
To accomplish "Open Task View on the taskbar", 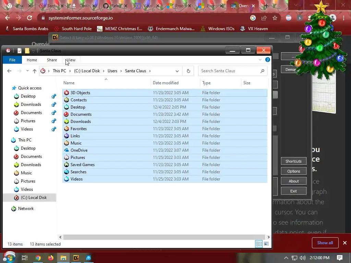I will pos(25,258).
